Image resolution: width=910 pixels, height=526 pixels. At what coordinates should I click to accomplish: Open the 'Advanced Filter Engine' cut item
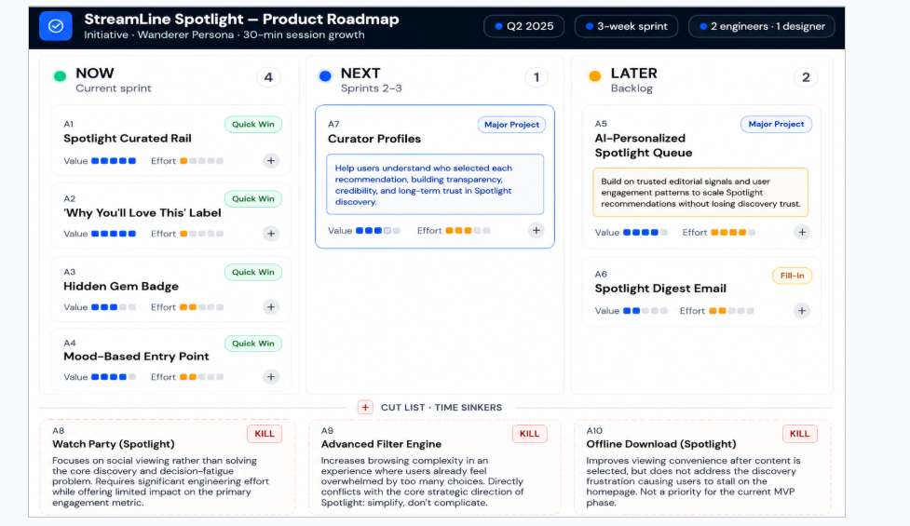(435, 466)
